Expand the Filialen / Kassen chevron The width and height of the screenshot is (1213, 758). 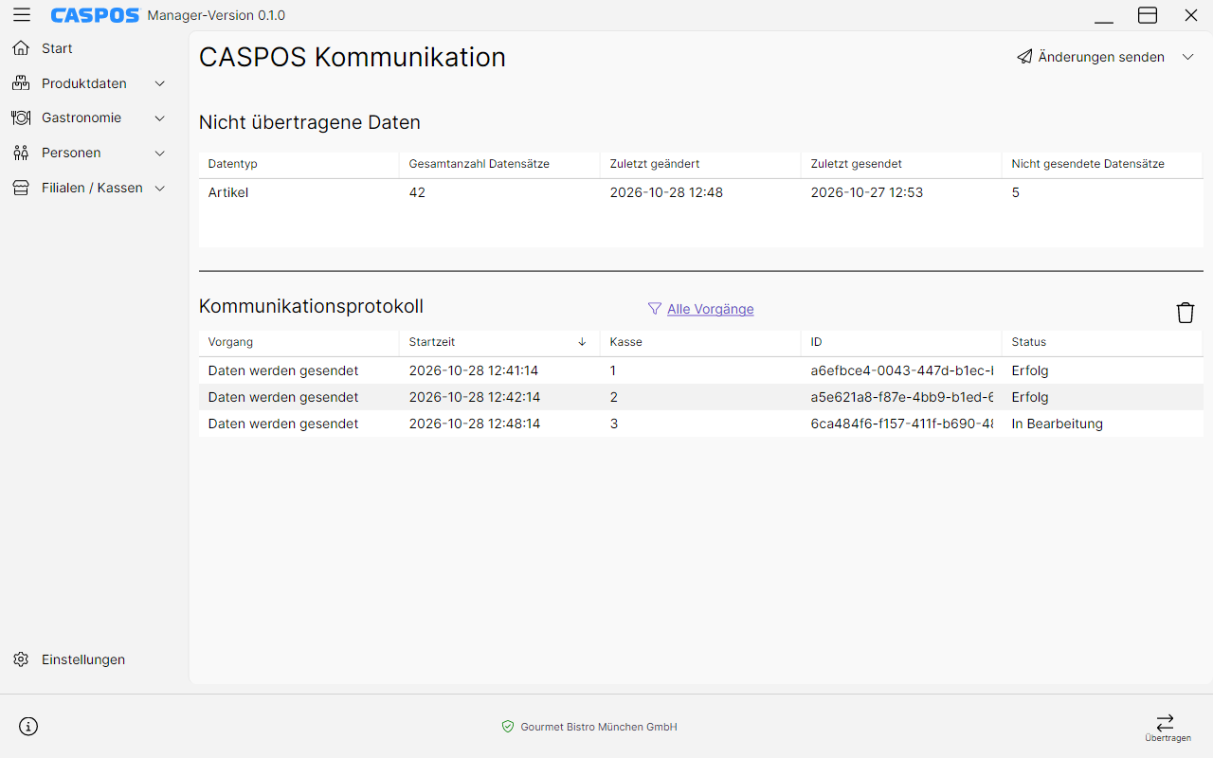tap(159, 189)
